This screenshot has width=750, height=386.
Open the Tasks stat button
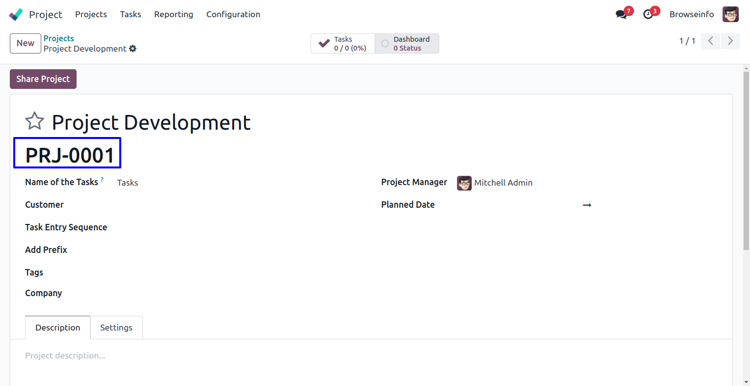click(x=343, y=43)
